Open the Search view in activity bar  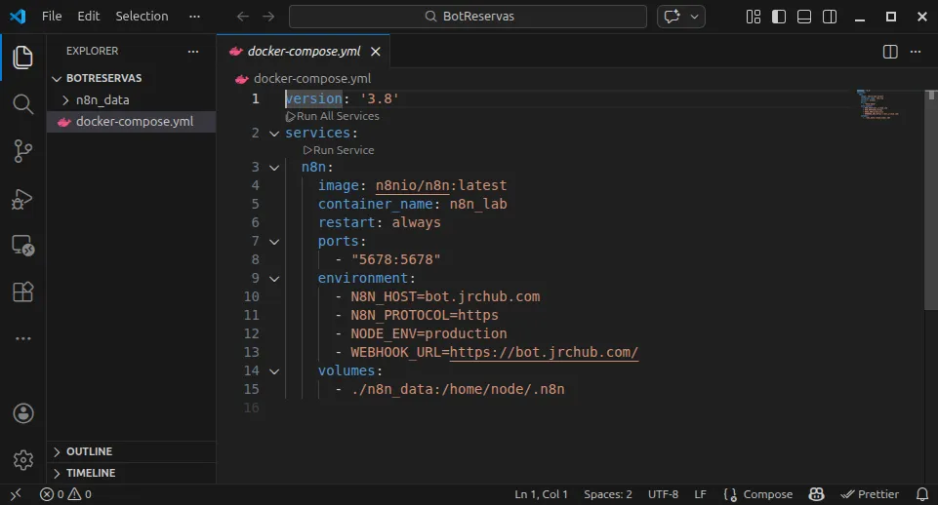click(x=22, y=104)
